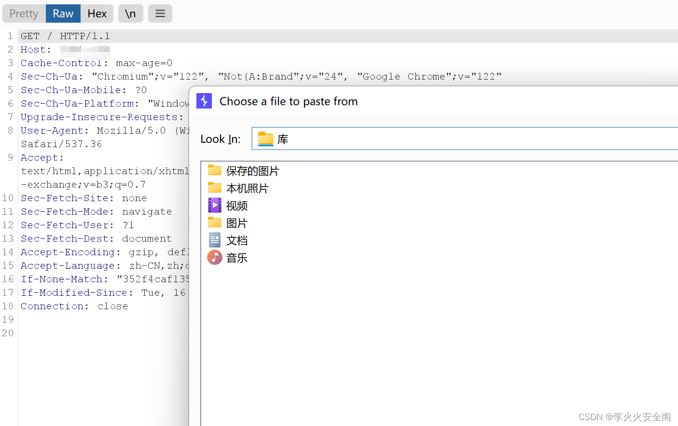The image size is (678, 426).
Task: Click the Cache-Control header line
Action: click(97, 63)
